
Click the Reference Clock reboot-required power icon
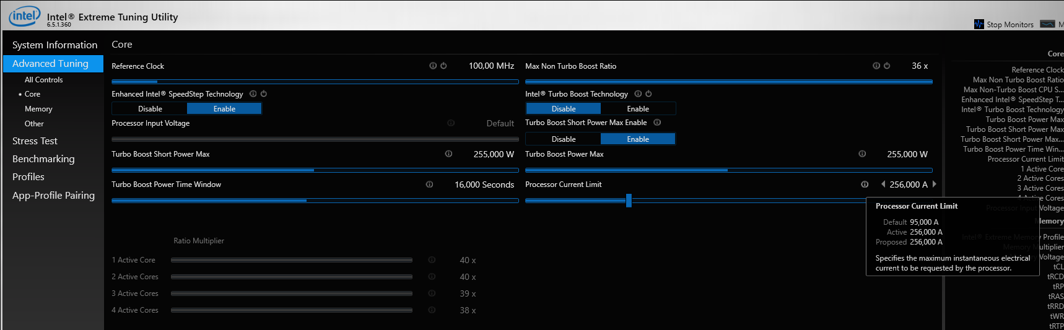click(443, 66)
